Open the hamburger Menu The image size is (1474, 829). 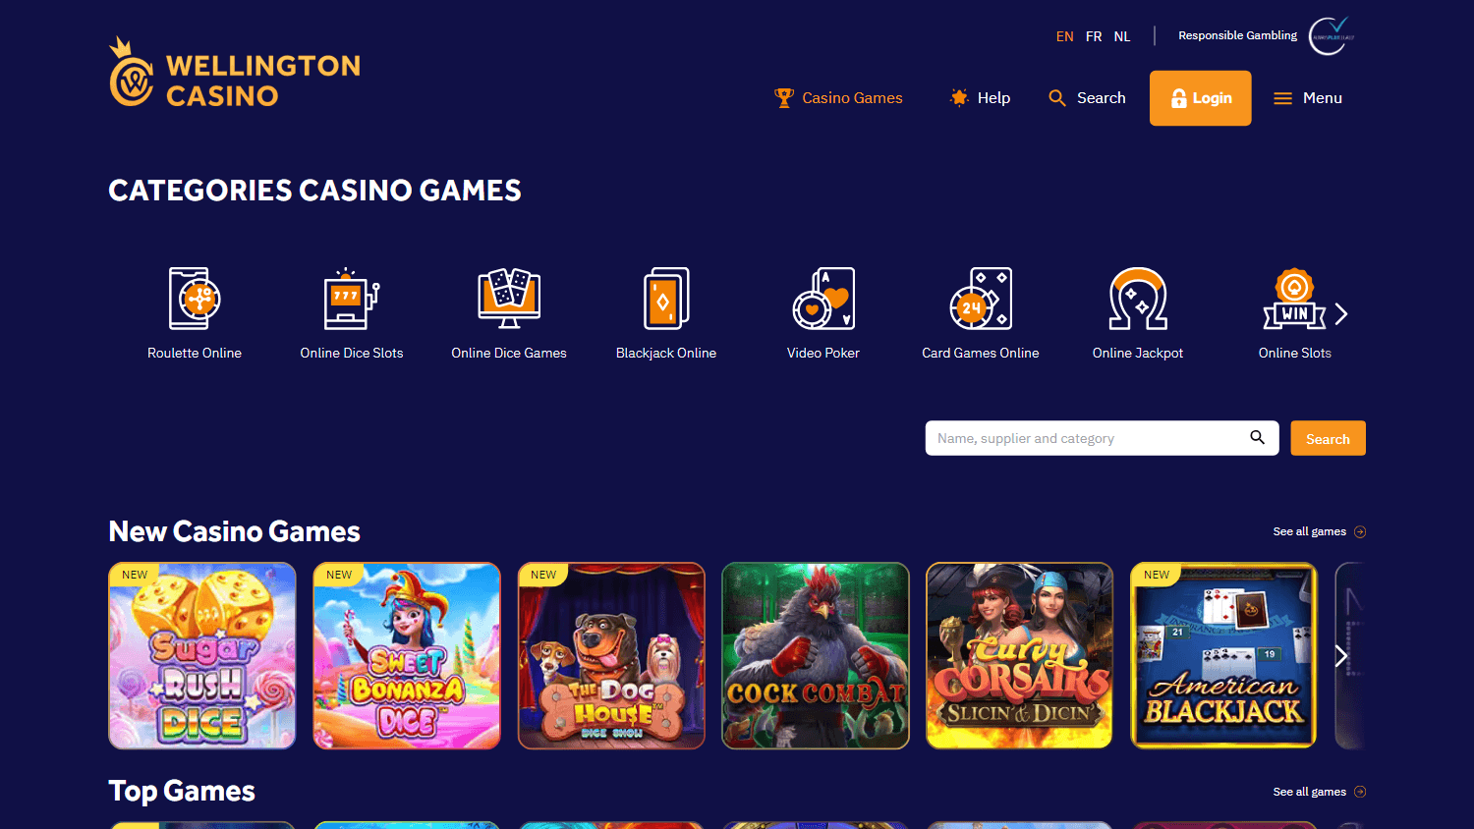1308,98
